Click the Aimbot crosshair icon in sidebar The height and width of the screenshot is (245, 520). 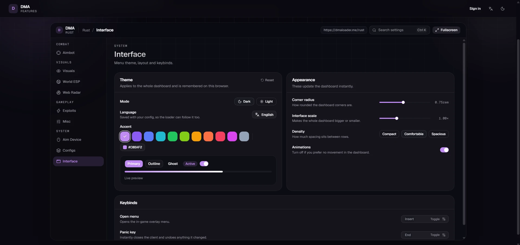59,53
